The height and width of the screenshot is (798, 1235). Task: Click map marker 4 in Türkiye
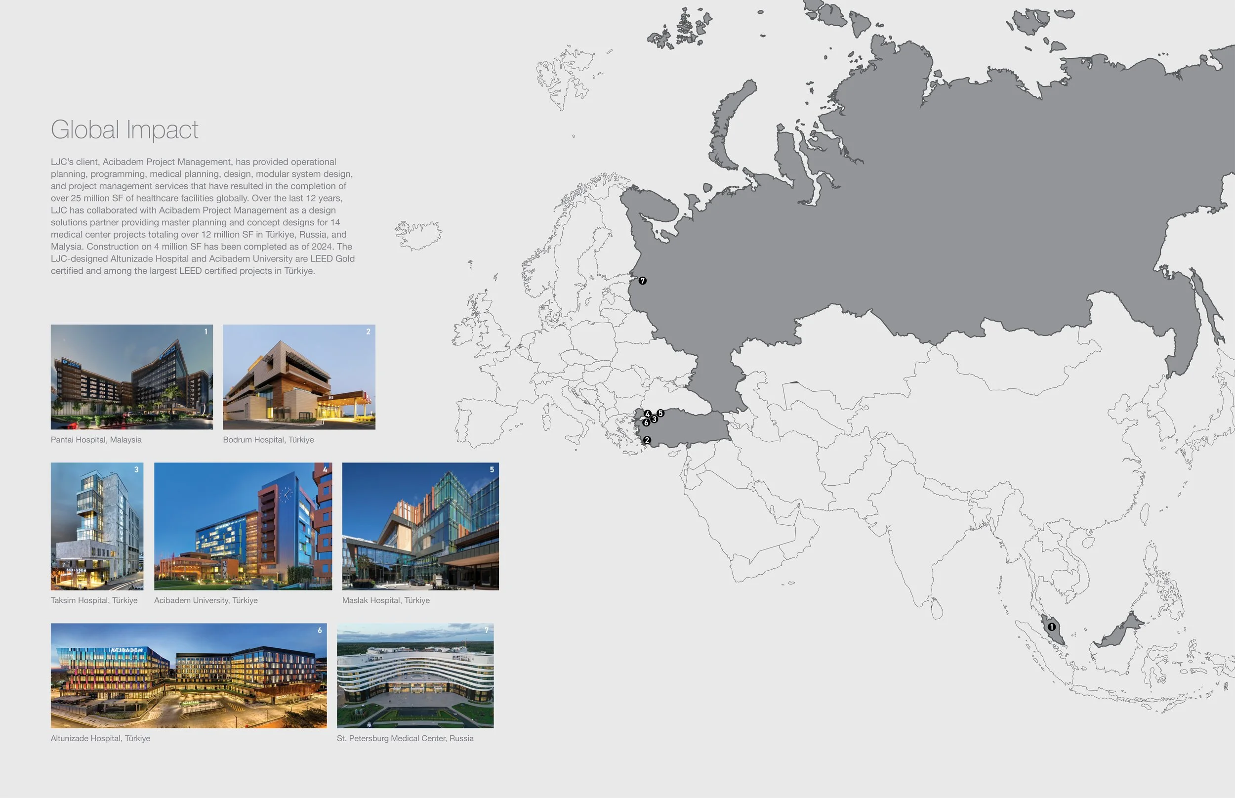[648, 414]
